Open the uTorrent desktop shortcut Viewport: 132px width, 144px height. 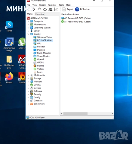[22, 43]
